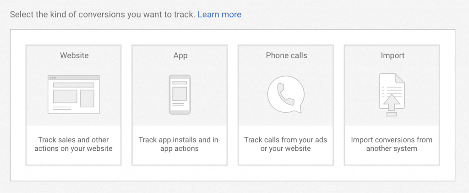Click the small tray beneath the import arrow
The height and width of the screenshot is (193, 469).
click(392, 114)
